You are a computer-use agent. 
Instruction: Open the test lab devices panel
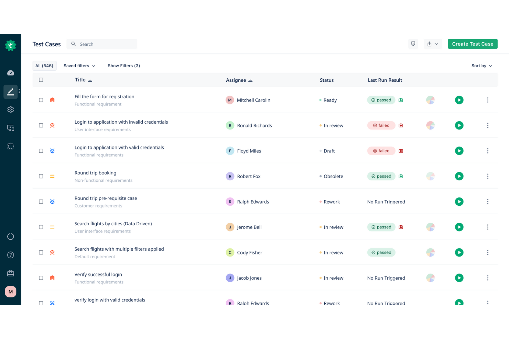(x=11, y=128)
